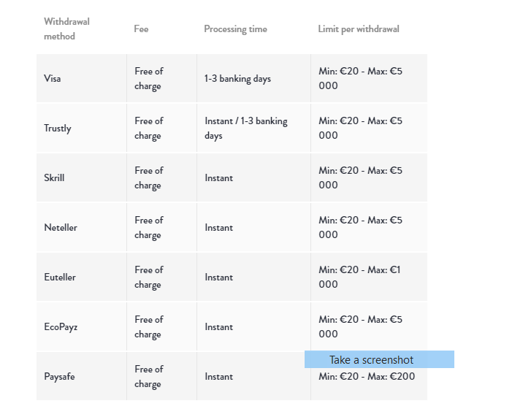
Task: Click the EcoPayz row name
Action: pos(61,327)
